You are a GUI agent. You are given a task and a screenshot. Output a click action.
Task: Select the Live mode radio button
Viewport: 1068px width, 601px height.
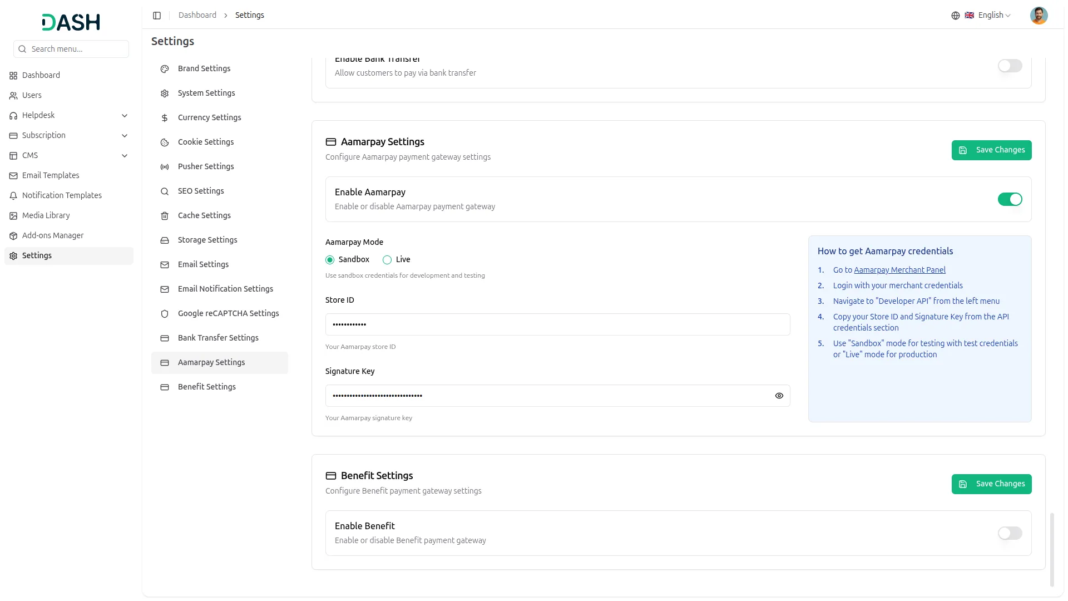tap(387, 260)
